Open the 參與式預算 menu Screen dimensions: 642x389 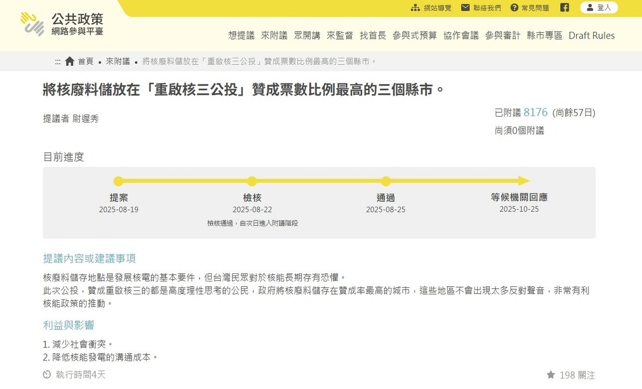click(415, 35)
